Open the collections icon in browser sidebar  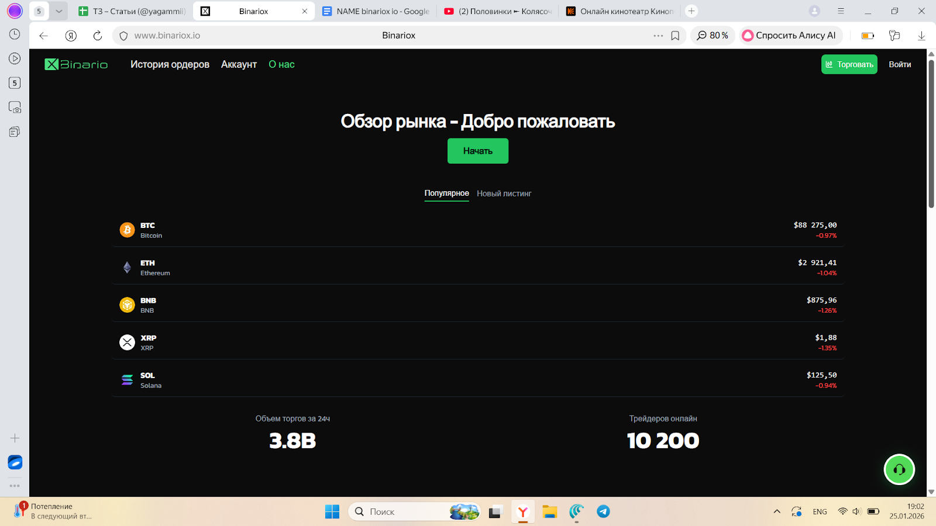15,132
